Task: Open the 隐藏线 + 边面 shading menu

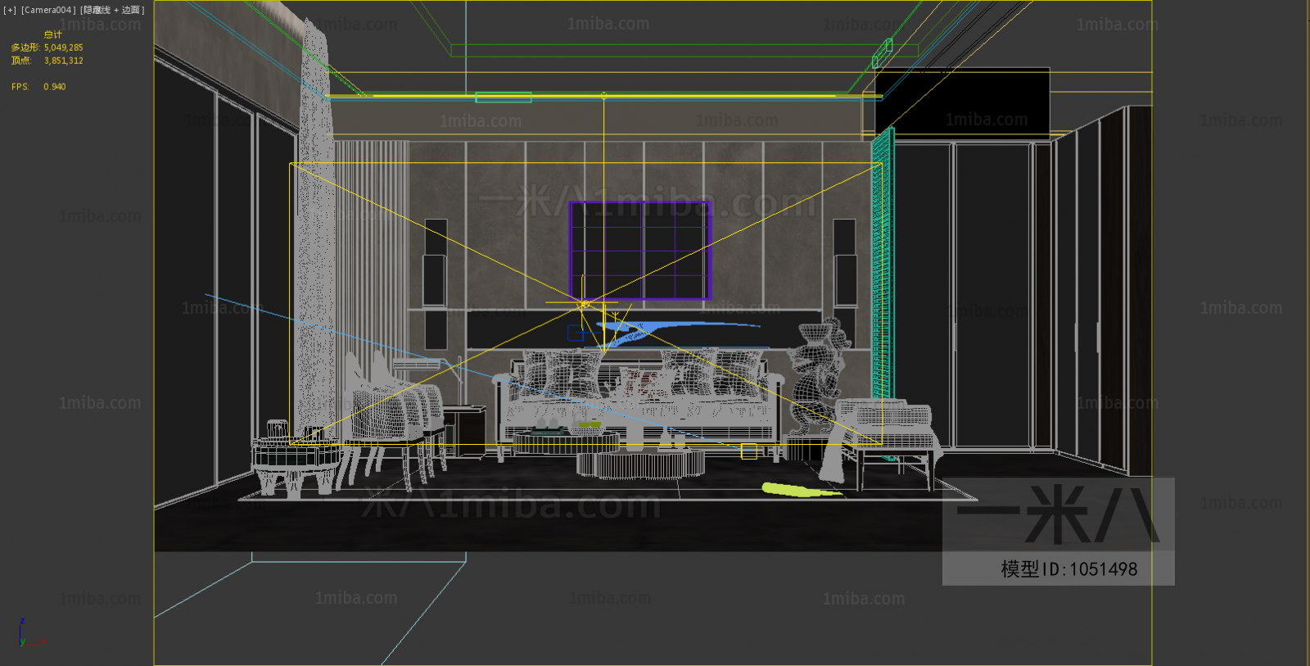Action: [x=112, y=10]
